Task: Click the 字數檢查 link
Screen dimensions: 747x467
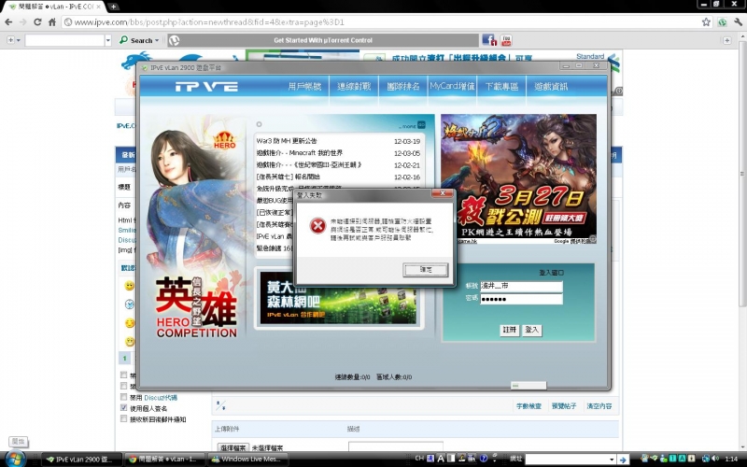Action: point(529,406)
